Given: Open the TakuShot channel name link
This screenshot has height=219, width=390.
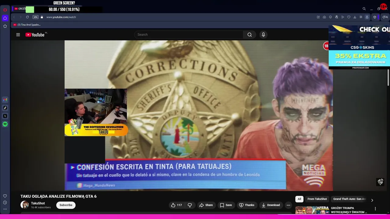Looking at the screenshot, I should click(x=38, y=203).
